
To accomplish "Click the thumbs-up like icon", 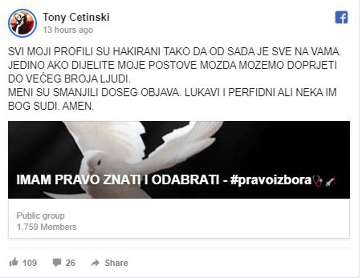I will (x=13, y=262).
